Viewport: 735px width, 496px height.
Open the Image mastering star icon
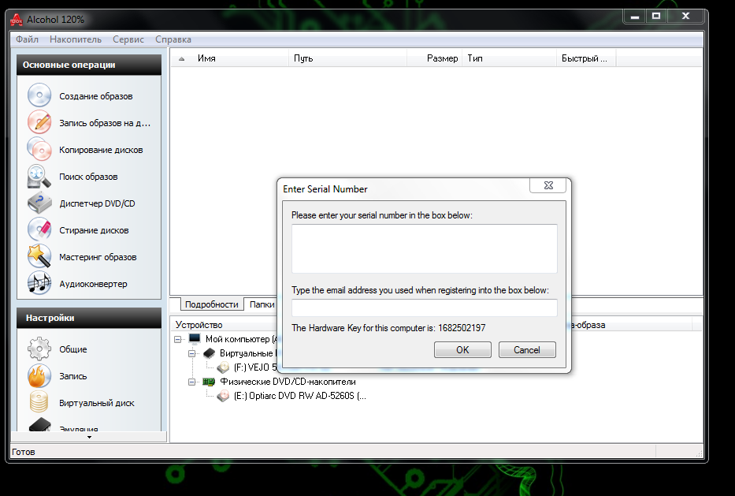[39, 257]
